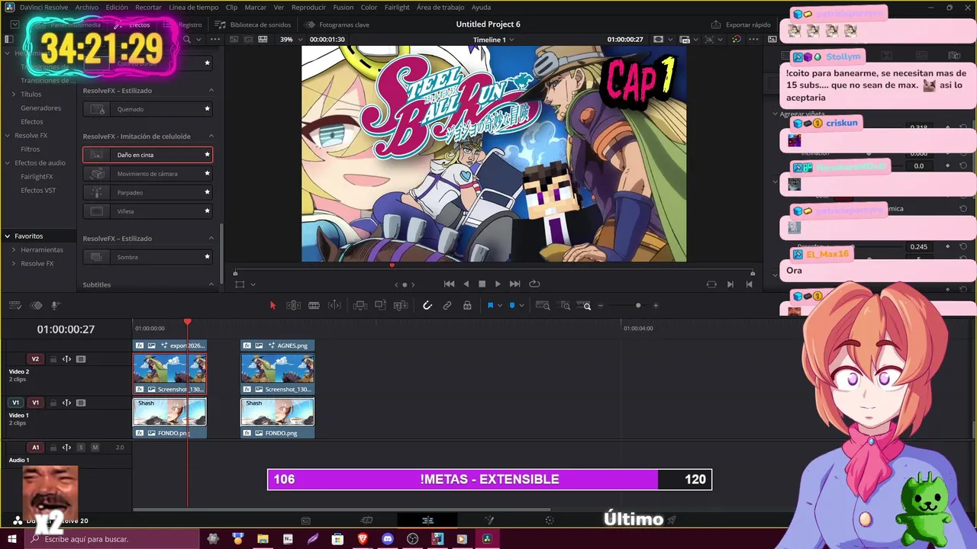Play timeline in reverse
Screen dimensions: 977x549
pos(466,284)
